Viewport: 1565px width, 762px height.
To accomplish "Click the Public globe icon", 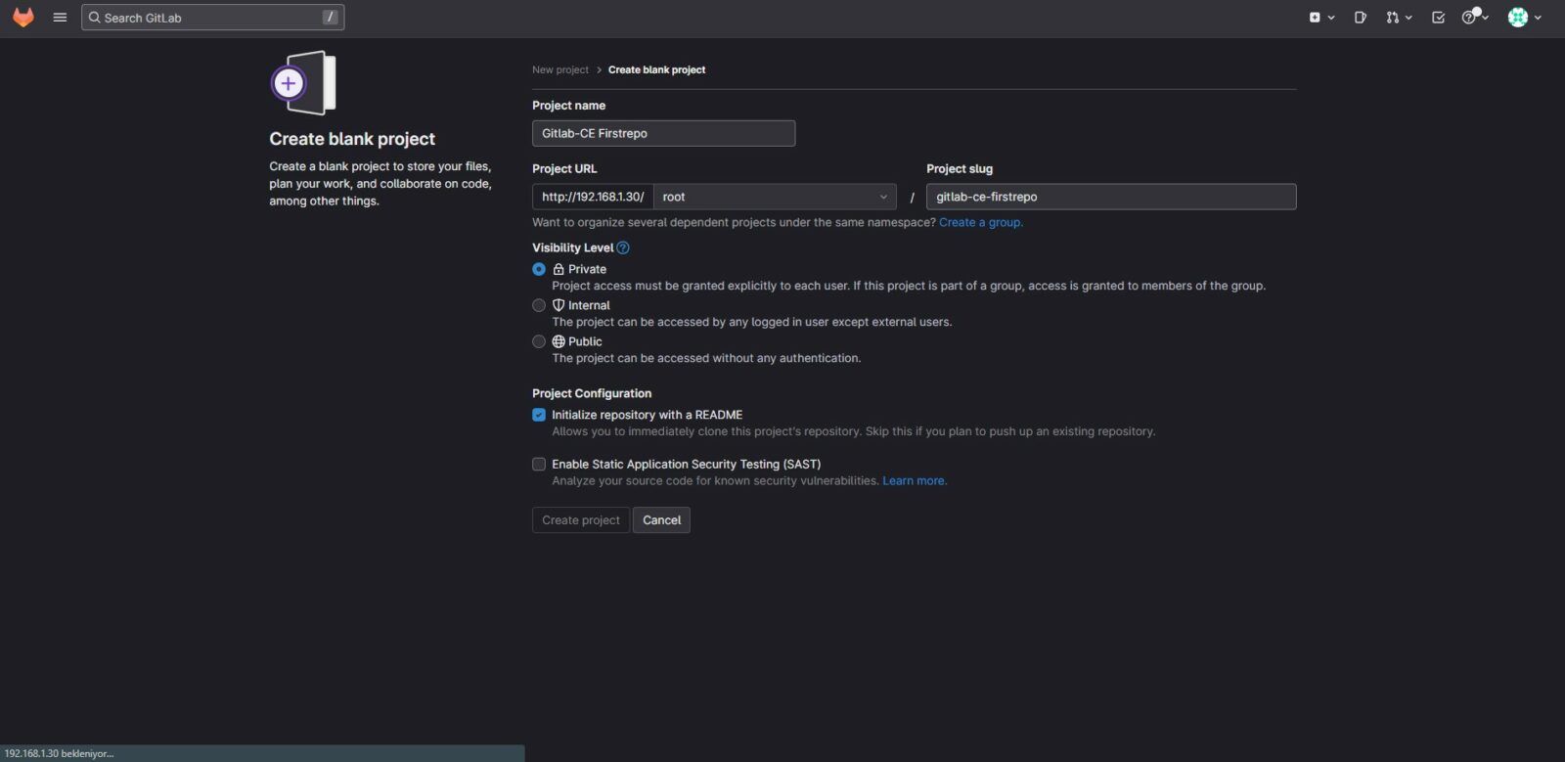I will pos(559,341).
